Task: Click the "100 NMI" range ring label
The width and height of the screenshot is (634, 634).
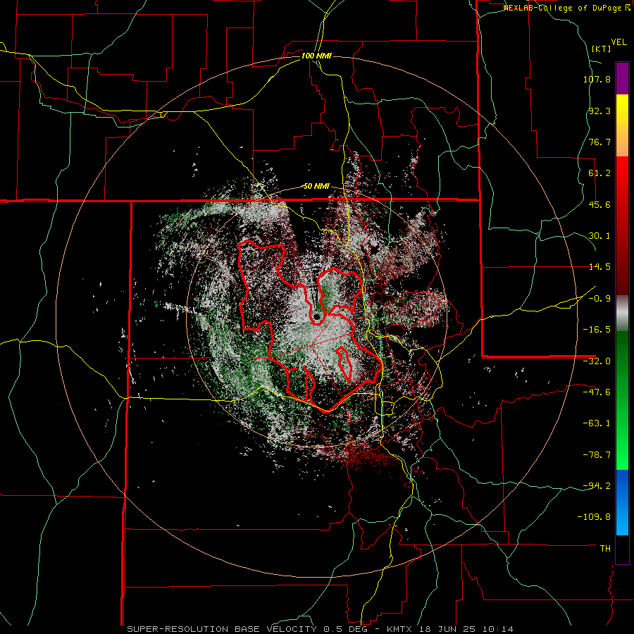Action: pos(316,56)
